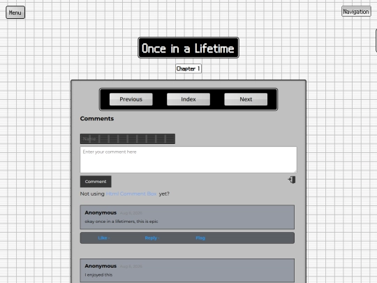The height and width of the screenshot is (283, 377).
Task: Focus the 'Enter your comment here' box
Action: (188, 159)
